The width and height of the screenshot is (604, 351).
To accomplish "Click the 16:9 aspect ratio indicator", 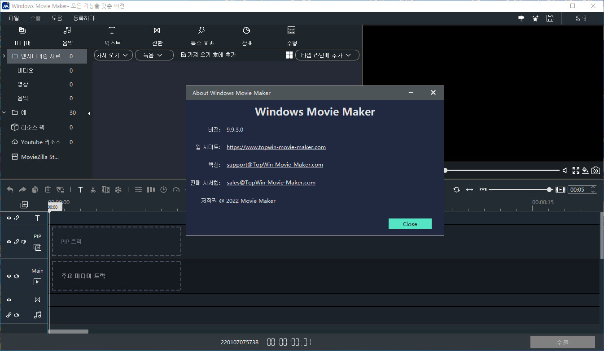I will 582,18.
